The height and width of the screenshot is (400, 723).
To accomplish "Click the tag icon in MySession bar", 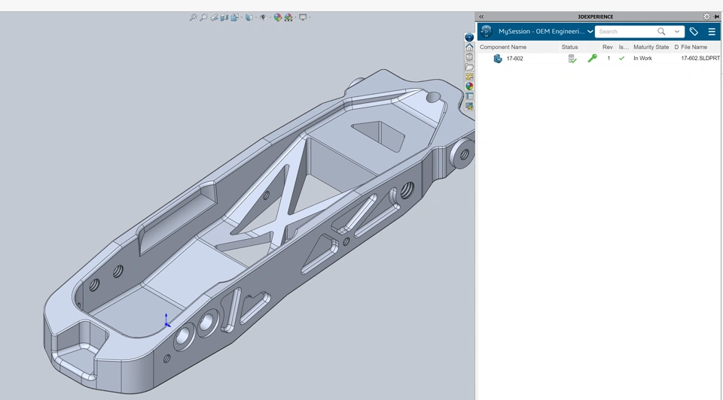I will [694, 32].
